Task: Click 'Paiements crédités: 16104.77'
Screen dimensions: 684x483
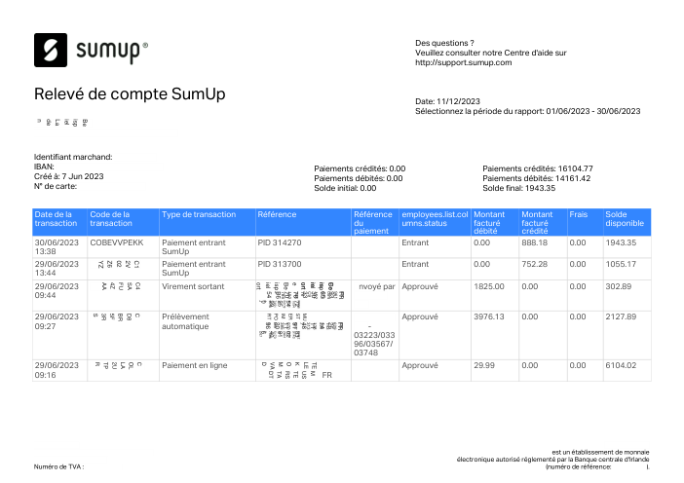Action: [538, 168]
